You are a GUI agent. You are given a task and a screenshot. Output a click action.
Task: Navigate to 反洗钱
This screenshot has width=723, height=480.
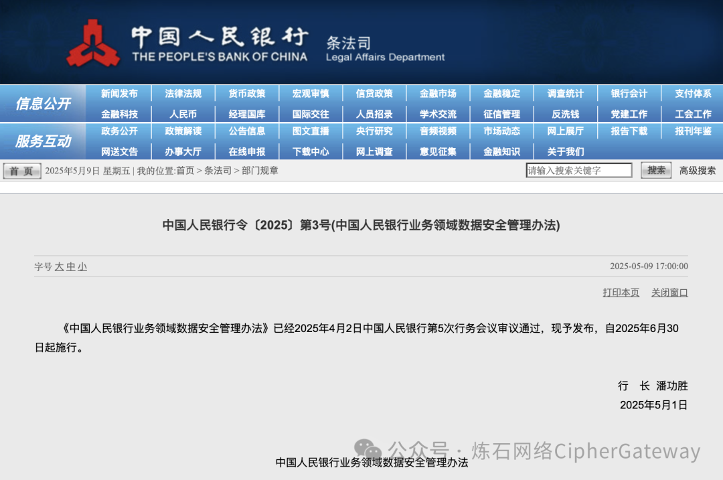565,114
